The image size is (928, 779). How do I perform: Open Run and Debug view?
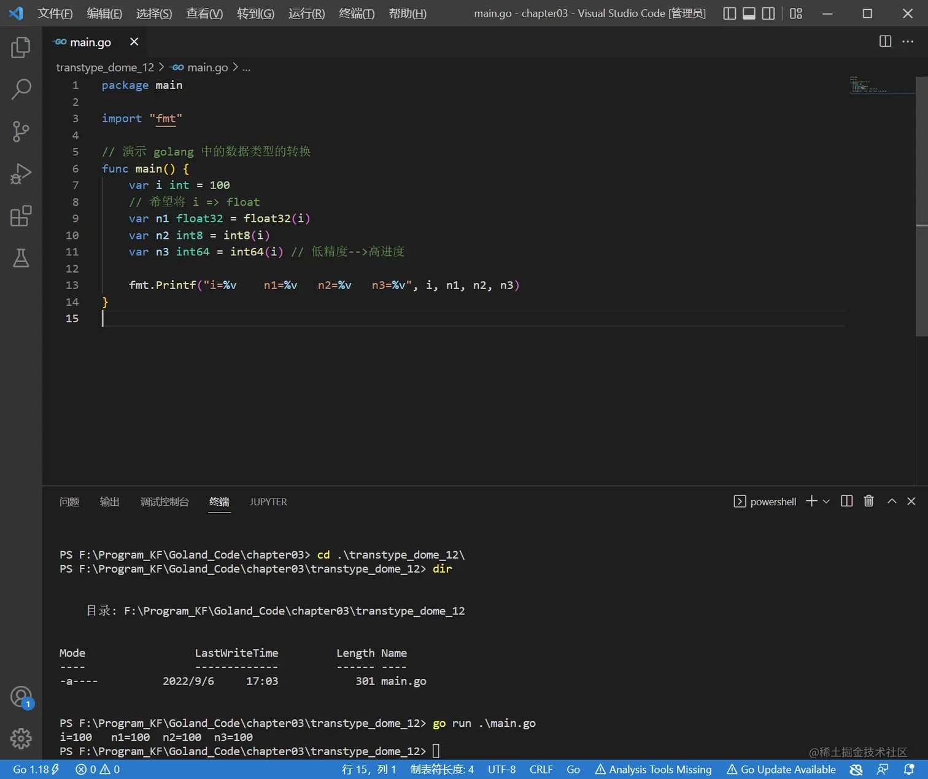coord(21,174)
